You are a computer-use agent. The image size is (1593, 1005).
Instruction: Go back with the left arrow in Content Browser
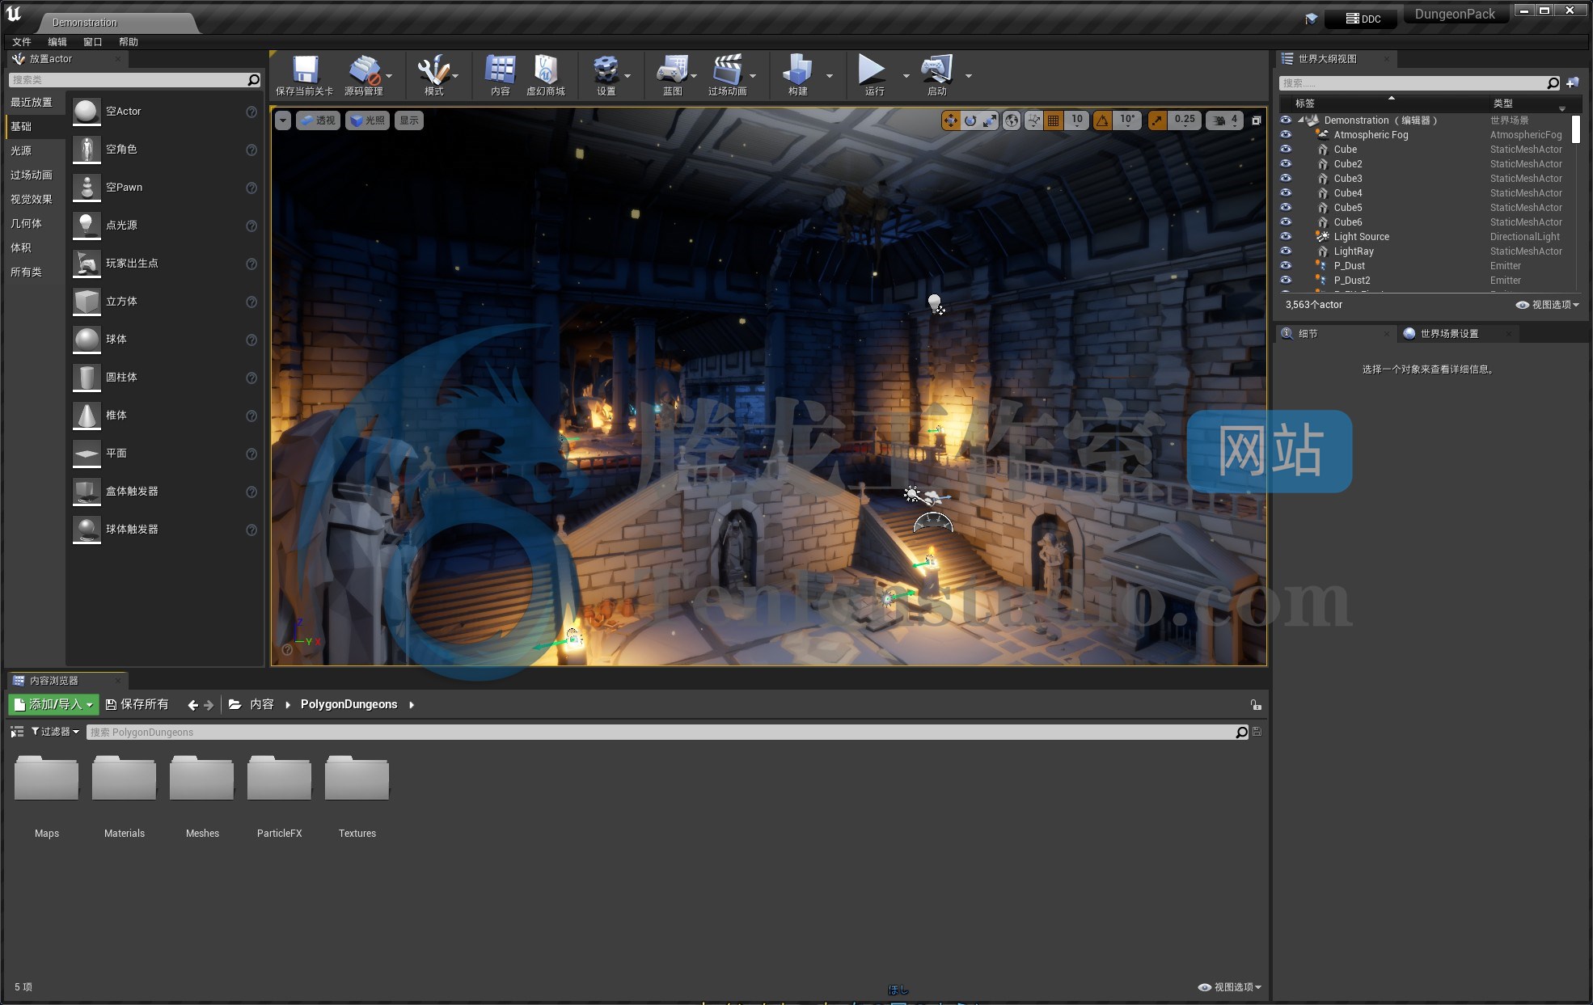pyautogui.click(x=192, y=705)
